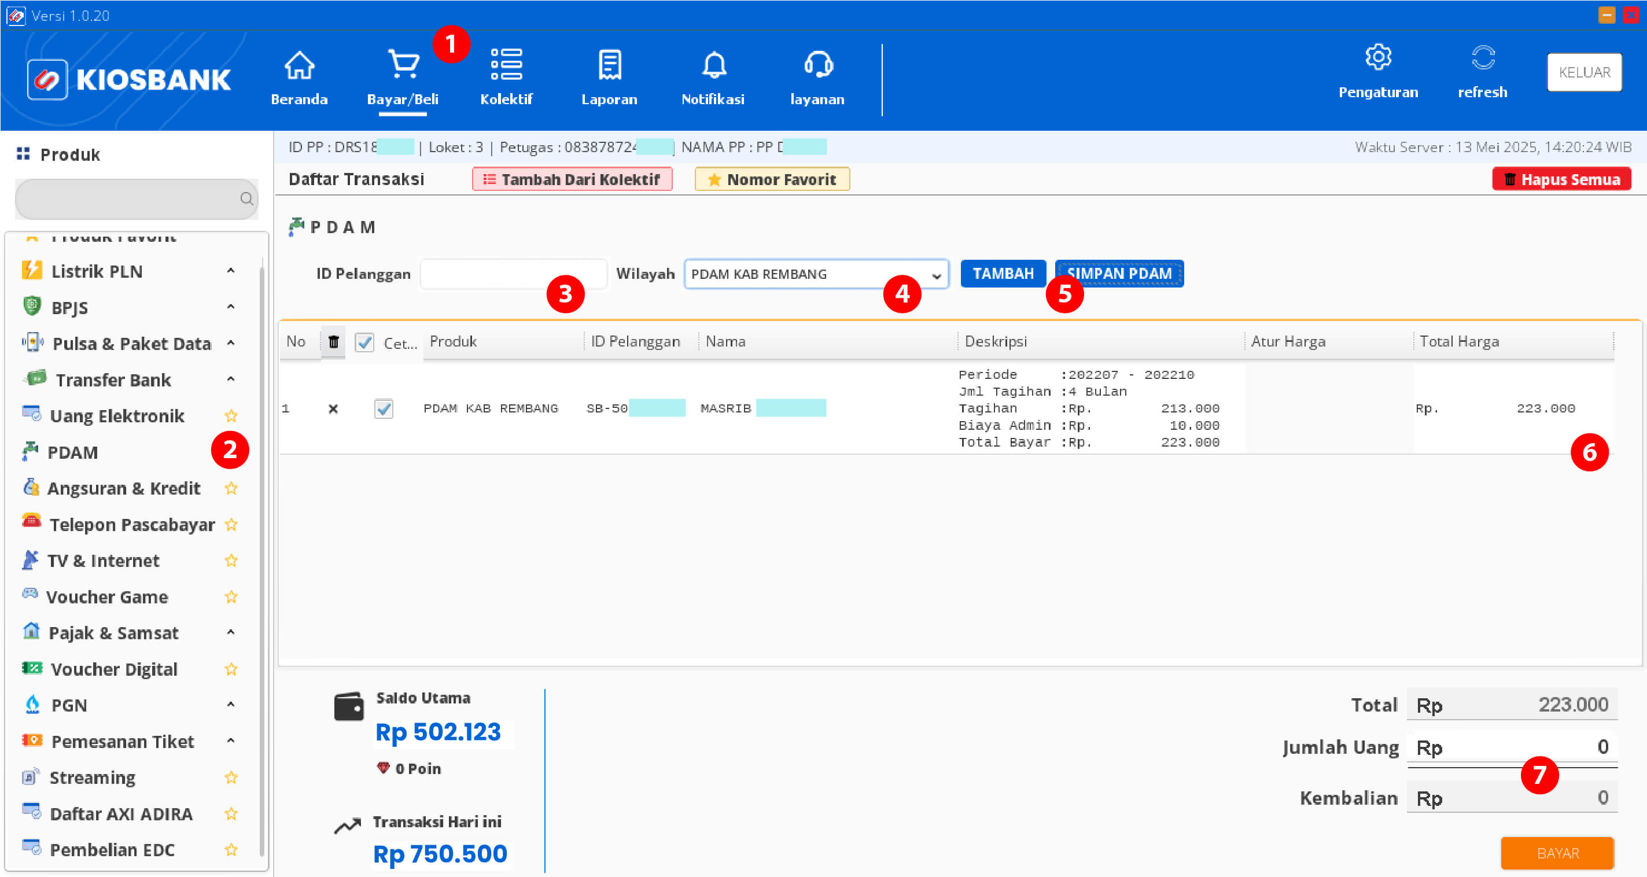Select the Pajak & Samsat icon
The image size is (1647, 877).
(31, 631)
